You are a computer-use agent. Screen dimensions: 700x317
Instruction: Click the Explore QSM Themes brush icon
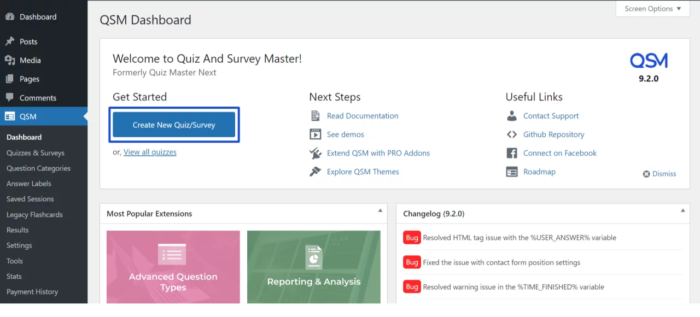tap(315, 172)
